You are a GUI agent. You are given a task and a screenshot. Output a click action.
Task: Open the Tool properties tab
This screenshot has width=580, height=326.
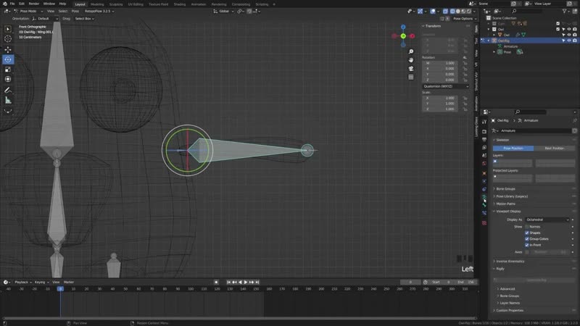click(484, 122)
